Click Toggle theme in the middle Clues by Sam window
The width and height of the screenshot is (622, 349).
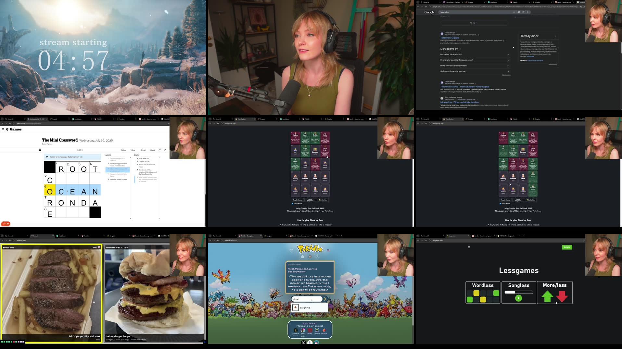pos(298,200)
